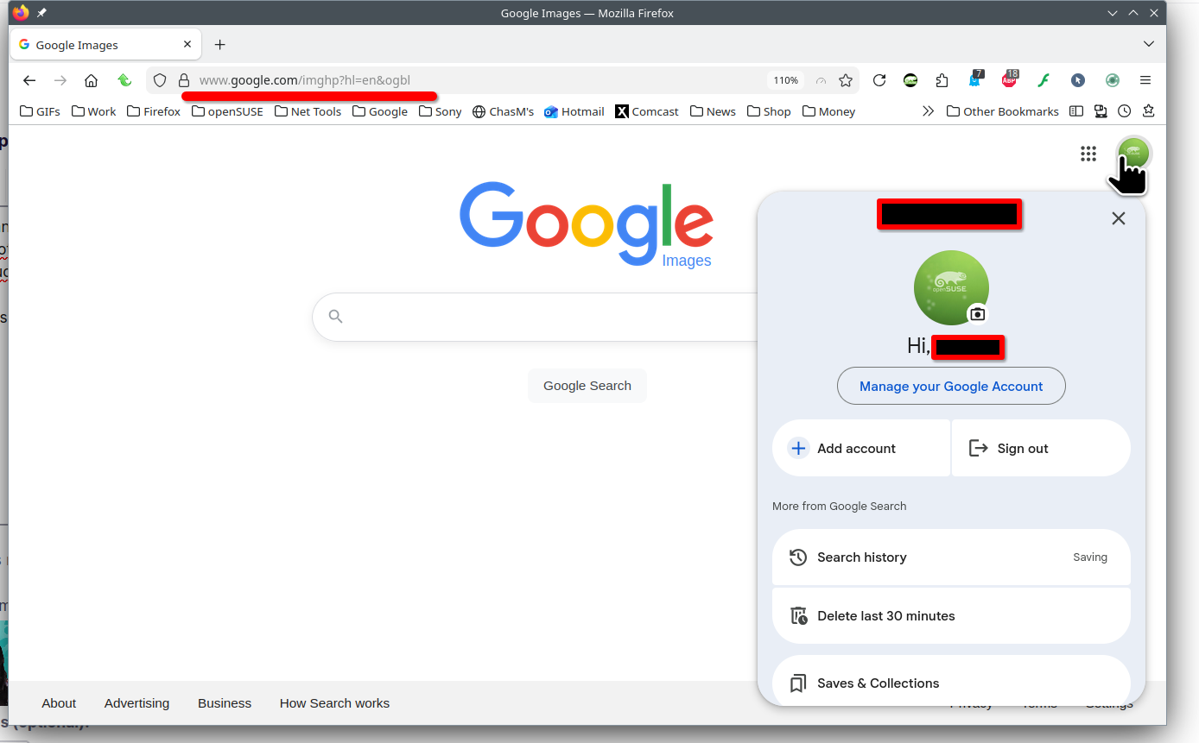Click Manage your Google Account

951,387
